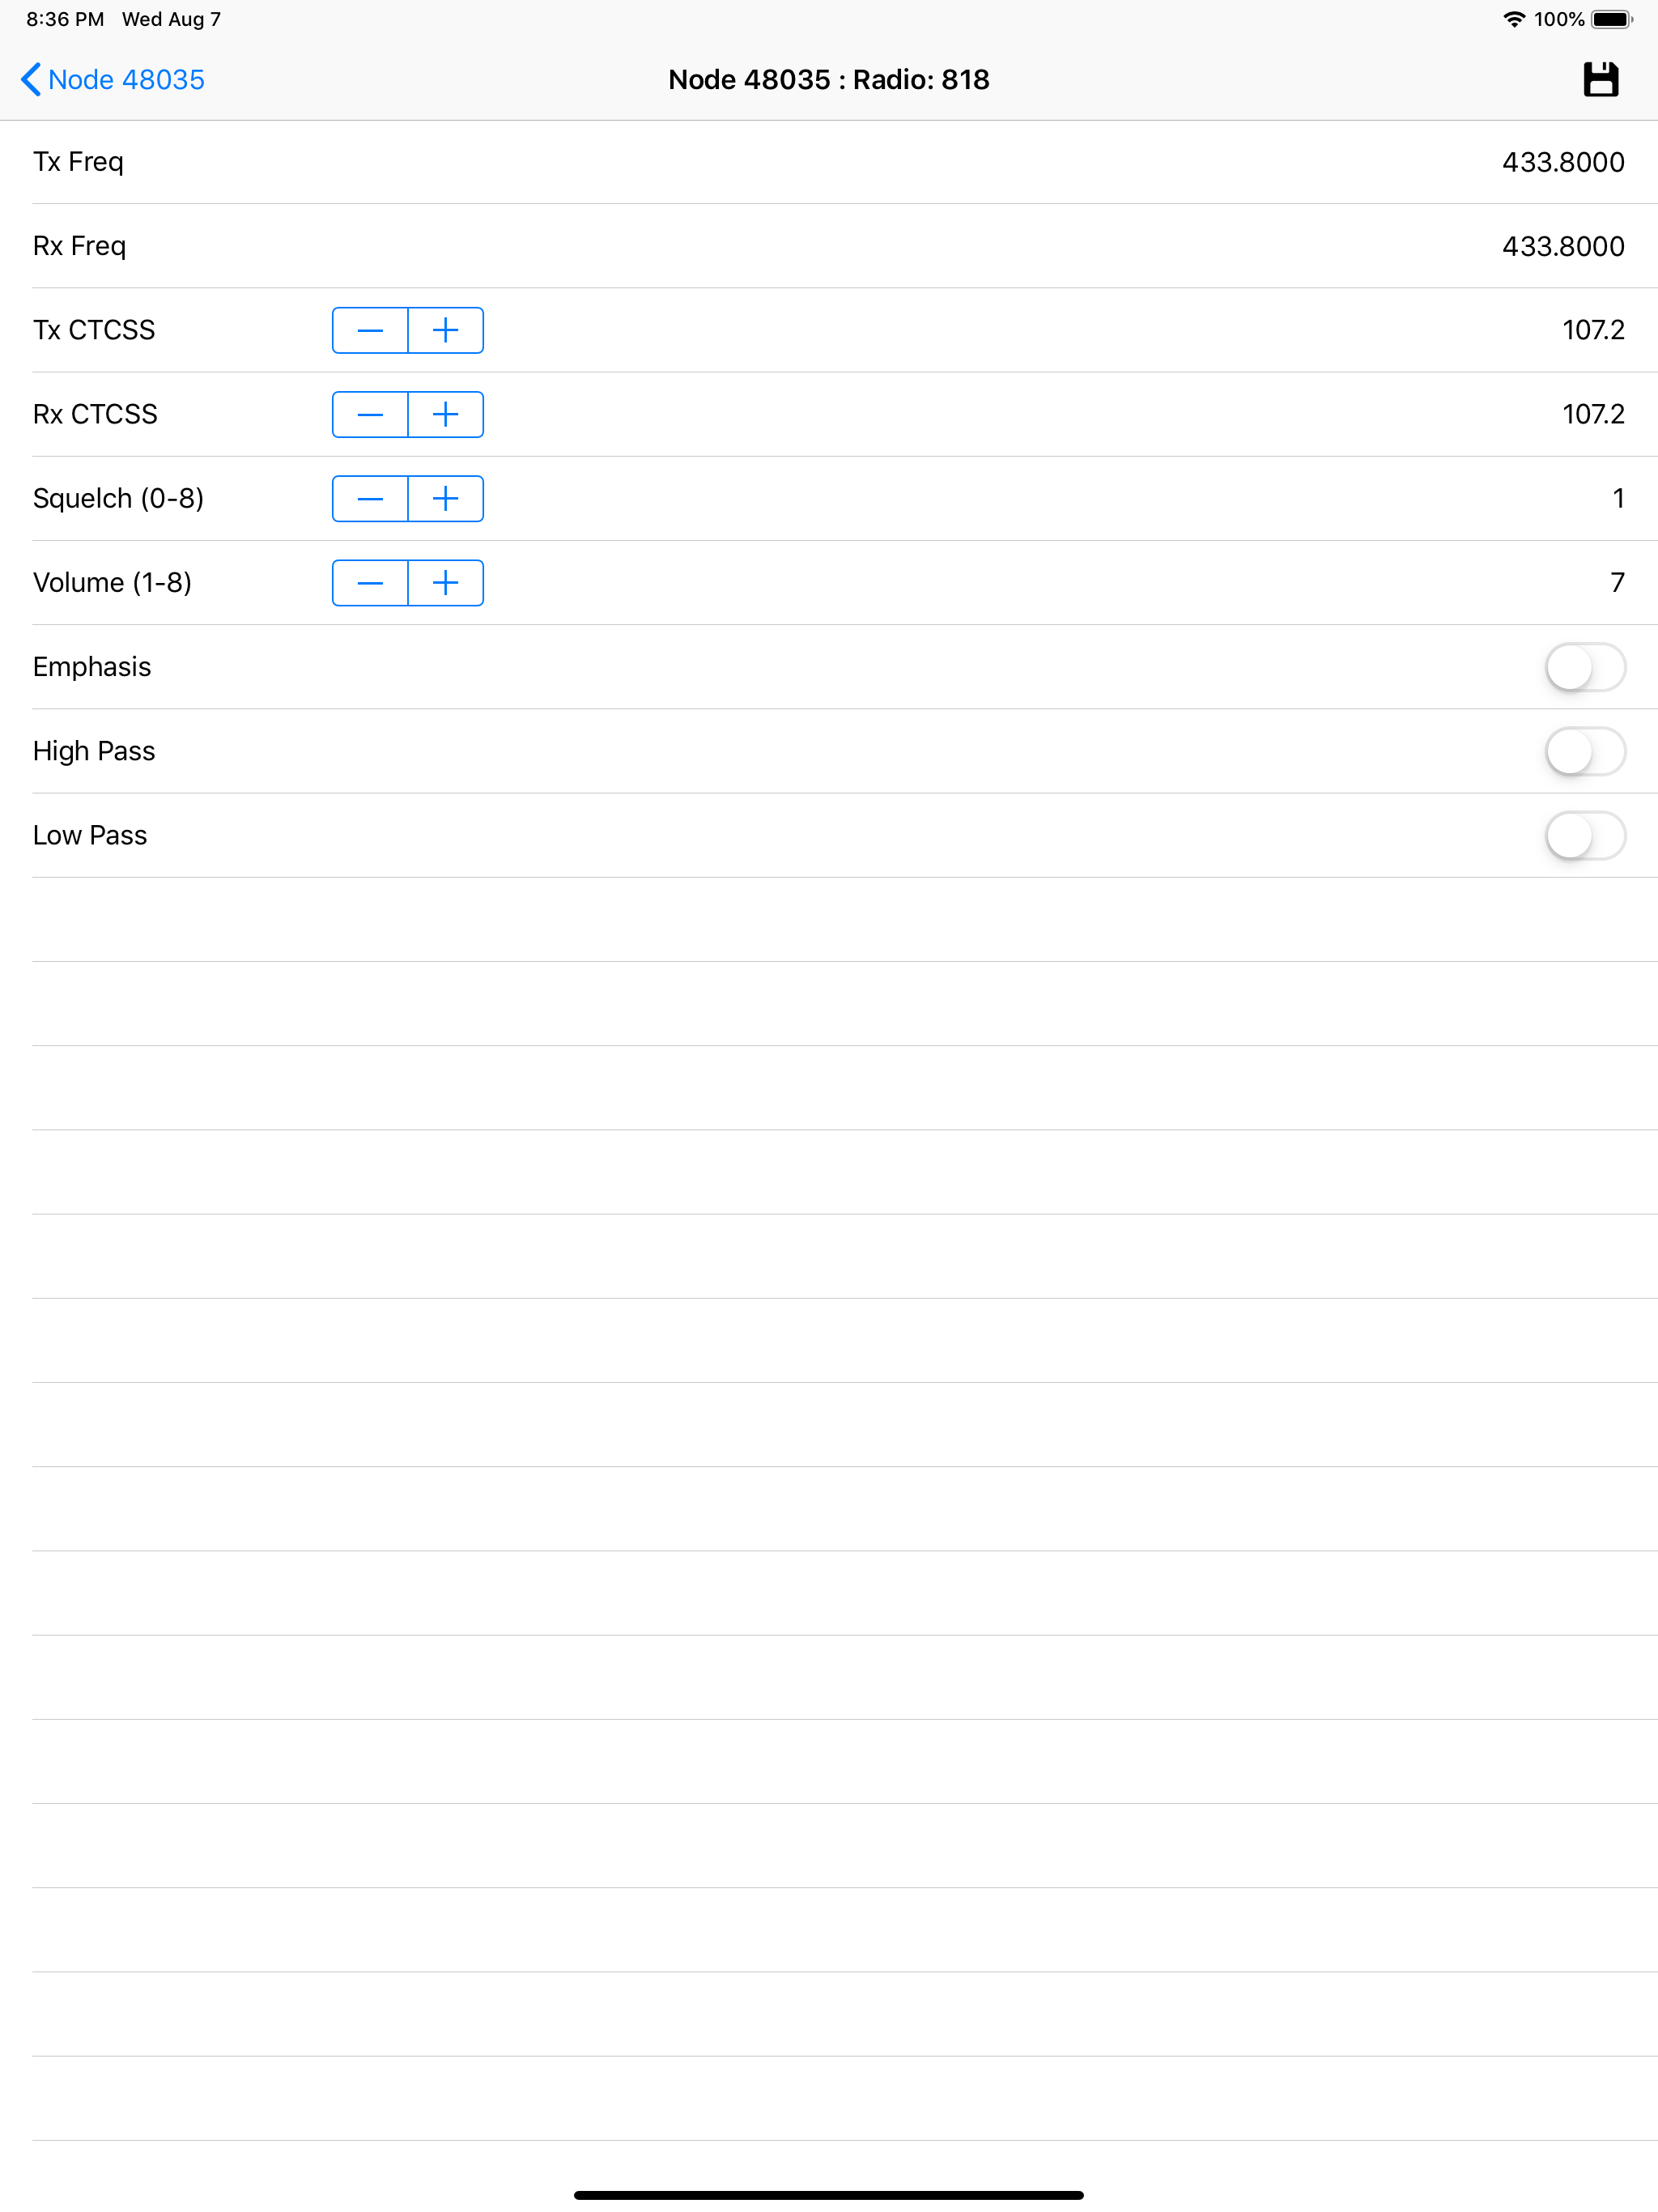
Task: Tap the 8:36 PM clock
Action: tap(65, 19)
